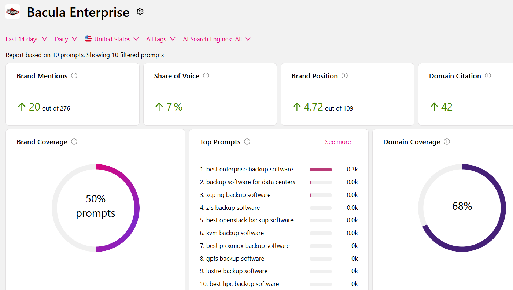
Task: Click the See more link
Action: pyautogui.click(x=338, y=142)
